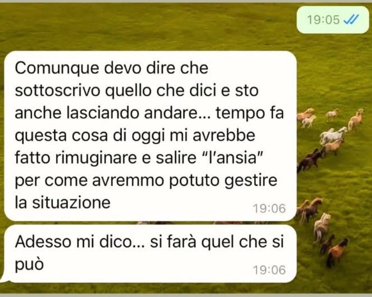Tap the word "rimuginare" in the long message
372x297 pixels.
click(96, 159)
